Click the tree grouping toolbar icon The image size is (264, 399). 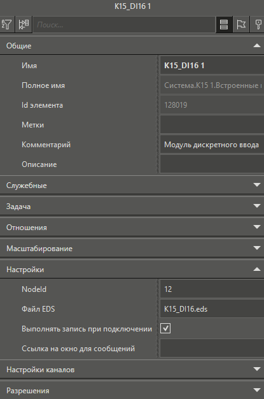coord(24,25)
